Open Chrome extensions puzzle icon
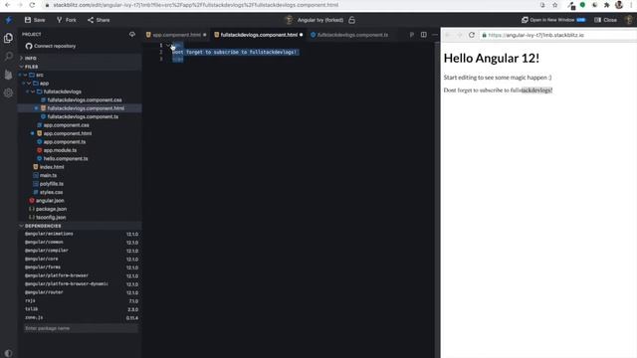Viewport: 637px width, 358px height. click(x=606, y=5)
